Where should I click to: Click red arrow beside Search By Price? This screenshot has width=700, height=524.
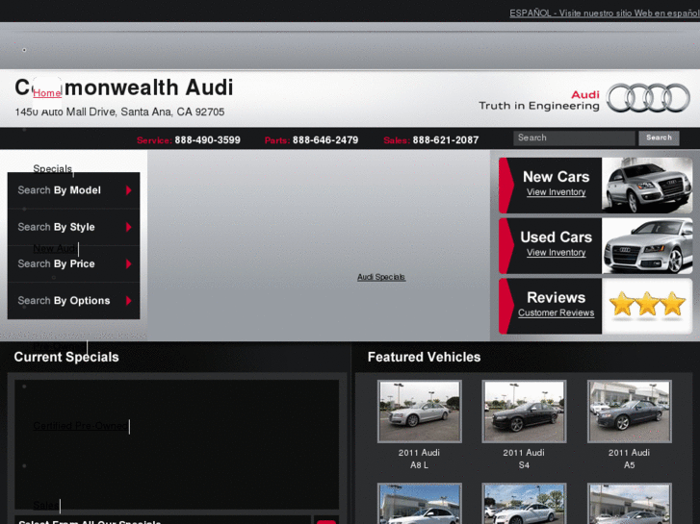129,264
